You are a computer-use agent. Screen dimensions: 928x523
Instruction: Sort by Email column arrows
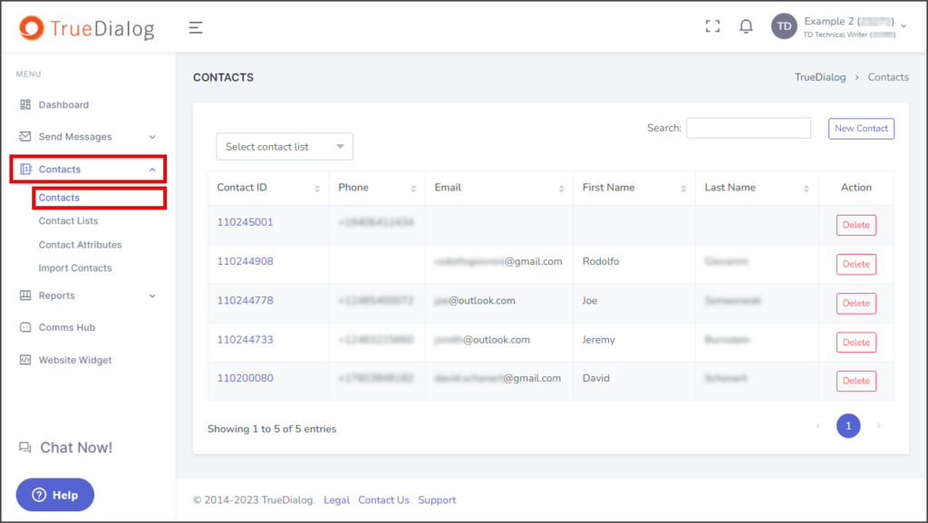pos(561,189)
